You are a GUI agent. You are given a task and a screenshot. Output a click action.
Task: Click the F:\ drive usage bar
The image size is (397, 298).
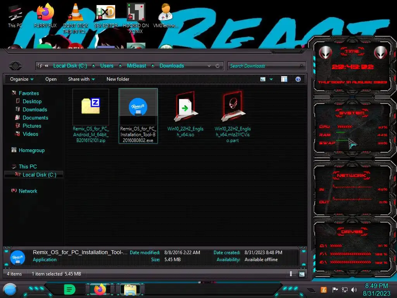[350, 254]
